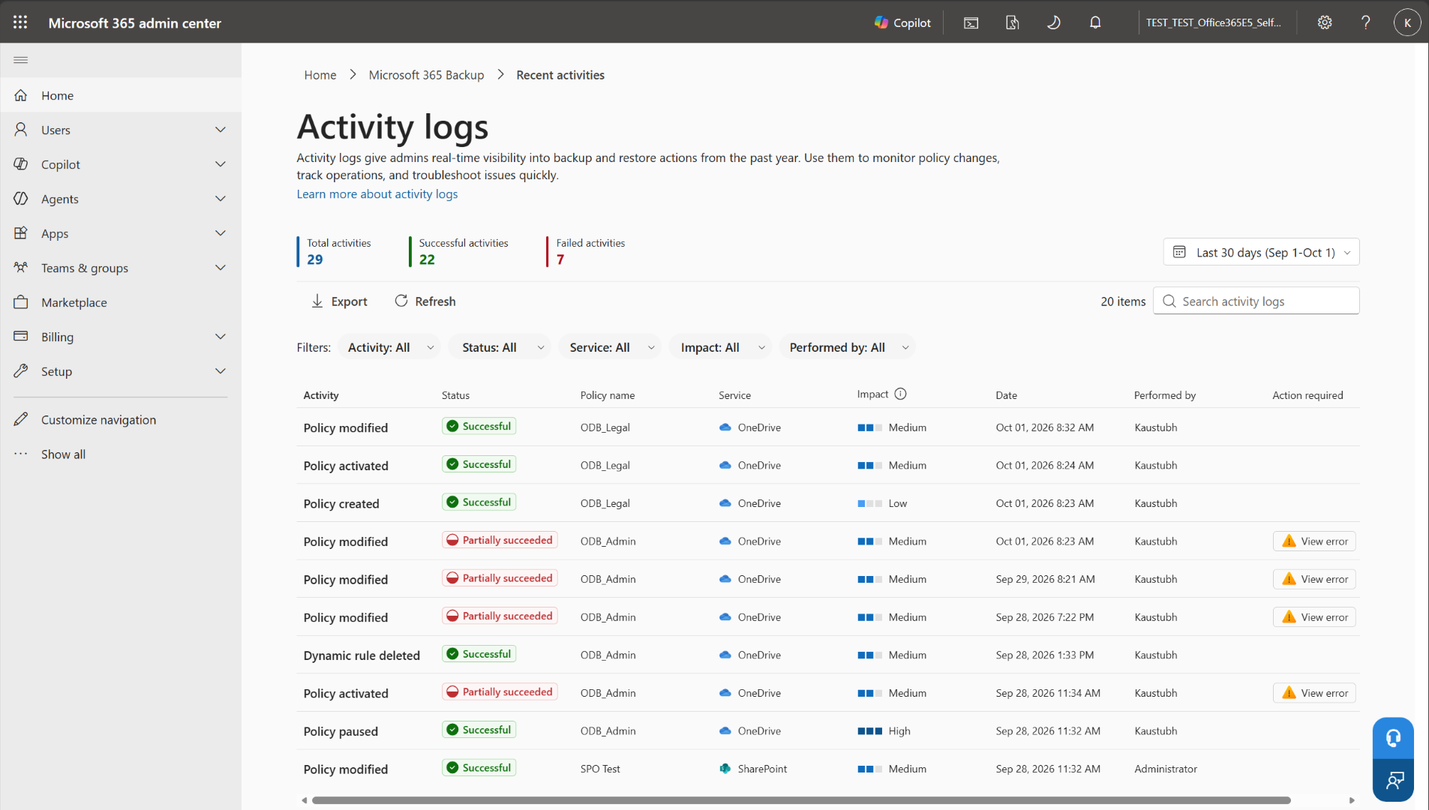Open the Last 30 days date dropdown
The width and height of the screenshot is (1429, 810).
click(1261, 252)
